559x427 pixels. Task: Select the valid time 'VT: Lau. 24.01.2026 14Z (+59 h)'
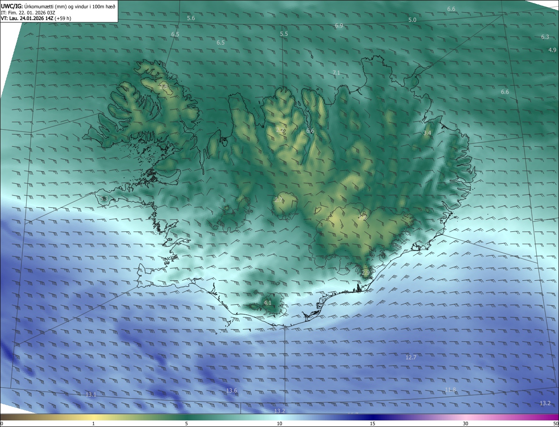pos(36,18)
